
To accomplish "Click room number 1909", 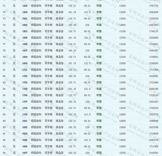I will click(25, 12).
